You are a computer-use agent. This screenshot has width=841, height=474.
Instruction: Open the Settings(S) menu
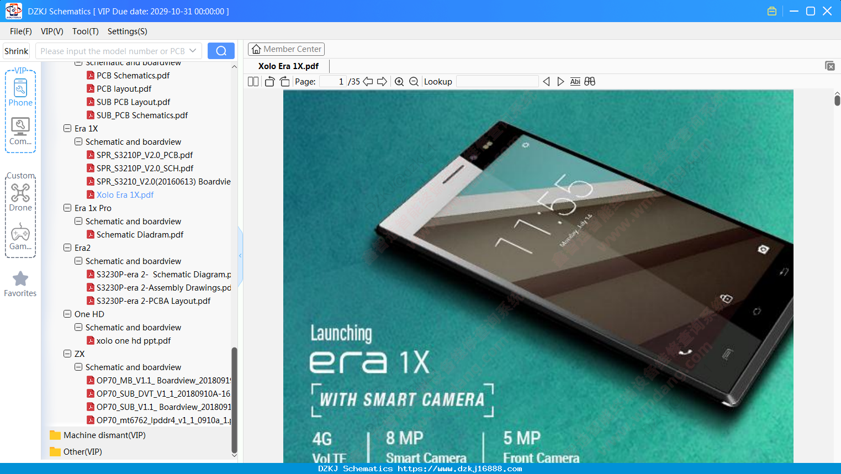(x=128, y=31)
